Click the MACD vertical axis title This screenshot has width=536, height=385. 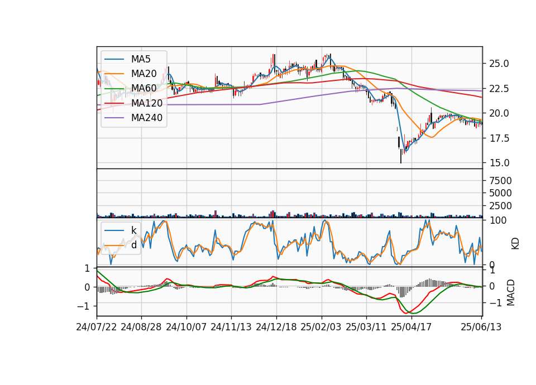[511, 292]
